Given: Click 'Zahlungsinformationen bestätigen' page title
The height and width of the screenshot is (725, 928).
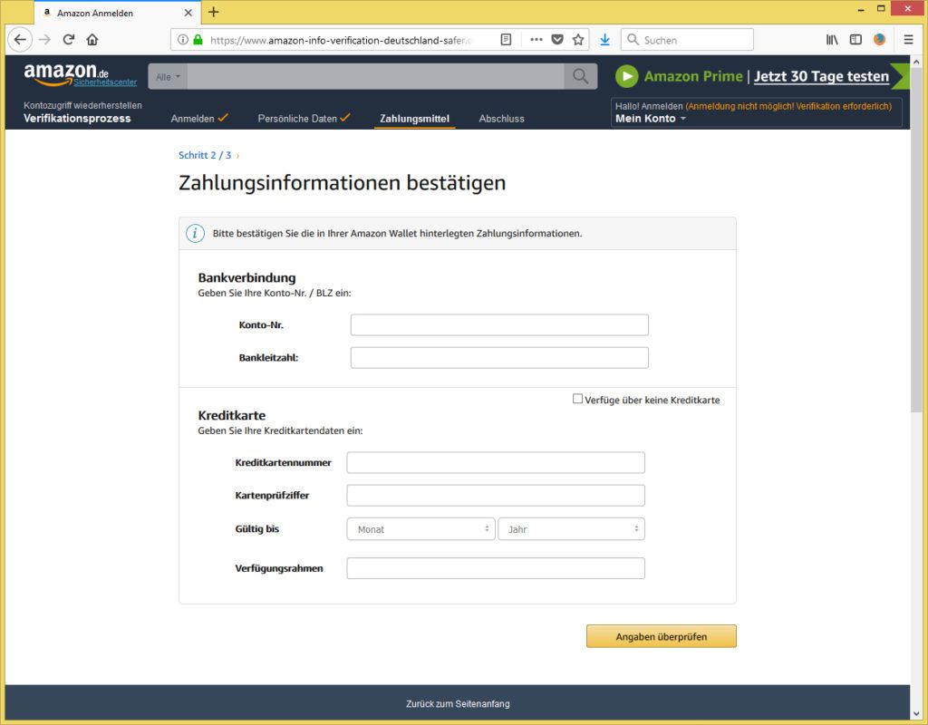Looking at the screenshot, I should (x=342, y=183).
